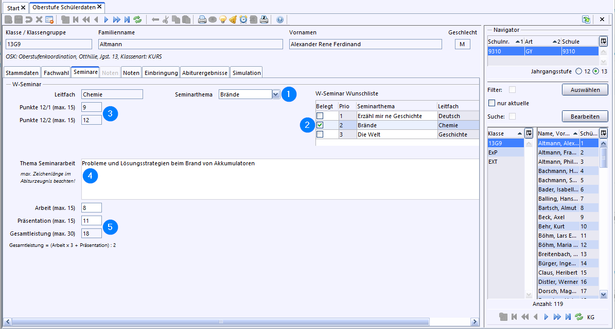Click the alarm clock toolbar icon
Image resolution: width=615 pixels, height=329 pixels.
coord(243,20)
